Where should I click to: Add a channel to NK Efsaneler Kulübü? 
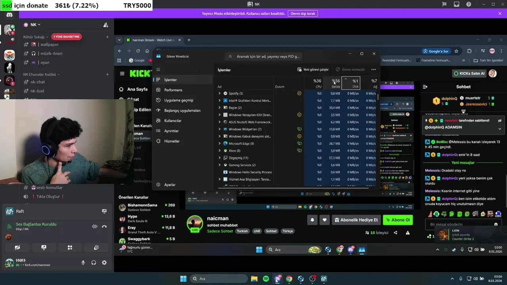pos(107,74)
